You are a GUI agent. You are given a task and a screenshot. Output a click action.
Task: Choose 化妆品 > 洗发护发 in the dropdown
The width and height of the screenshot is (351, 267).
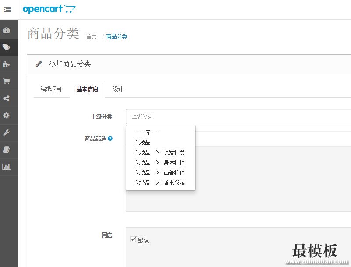coord(160,153)
